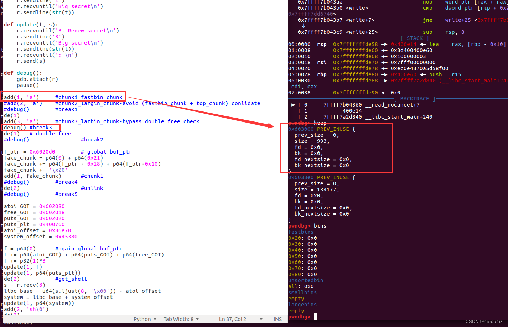Click the 'rsi' register label in stack view
Image resolution: width=508 pixels, height=327 pixels.
[x=322, y=62]
